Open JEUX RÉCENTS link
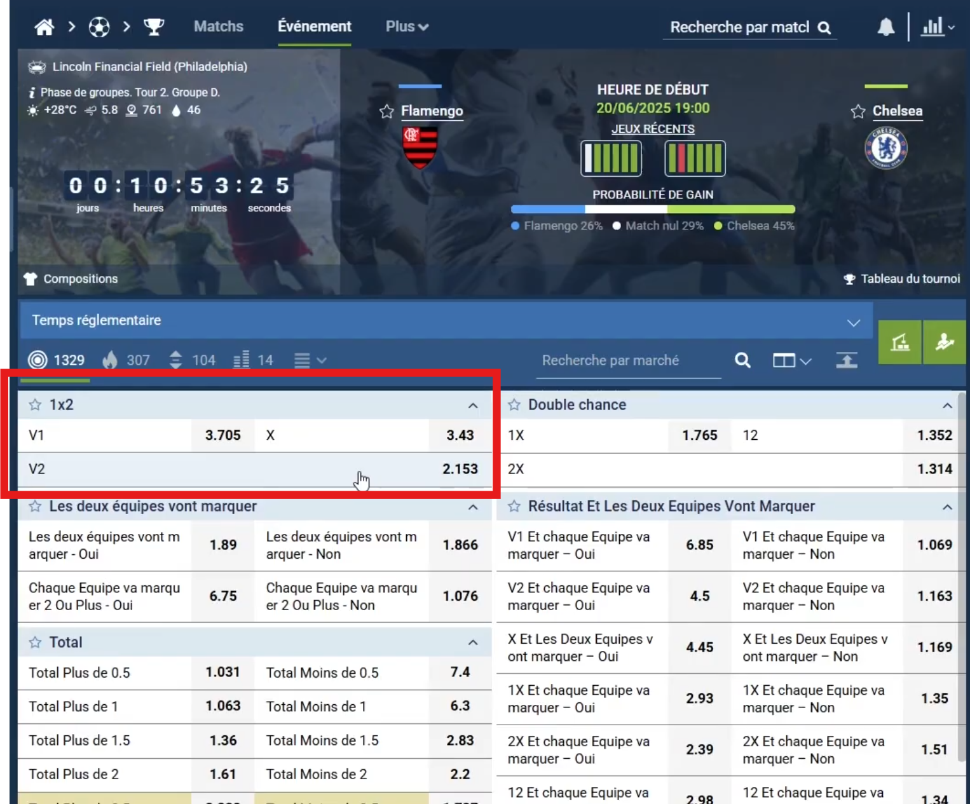The height and width of the screenshot is (804, 970). (x=653, y=129)
